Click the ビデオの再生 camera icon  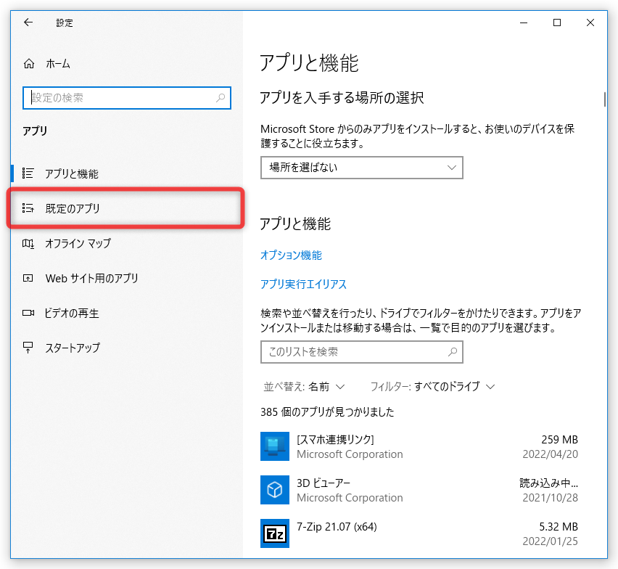point(28,313)
